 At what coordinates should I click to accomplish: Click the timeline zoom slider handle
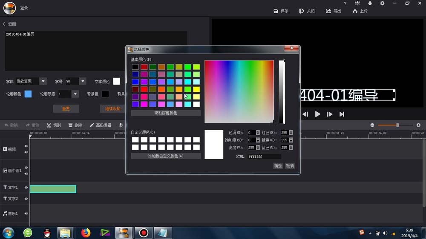click(397, 125)
